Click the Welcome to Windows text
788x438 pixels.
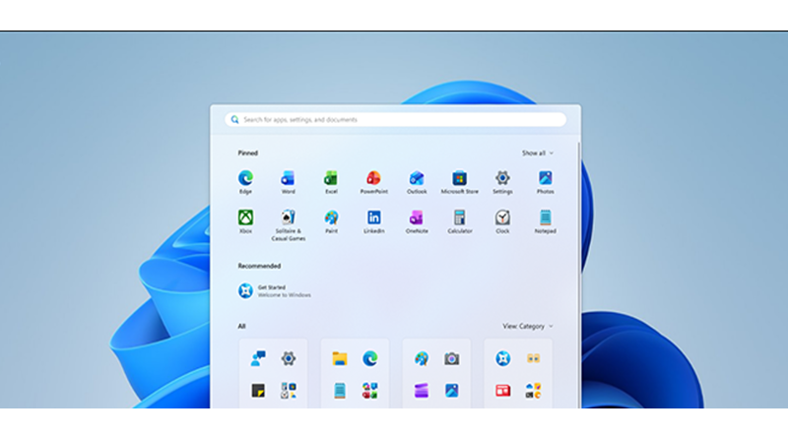click(x=285, y=295)
